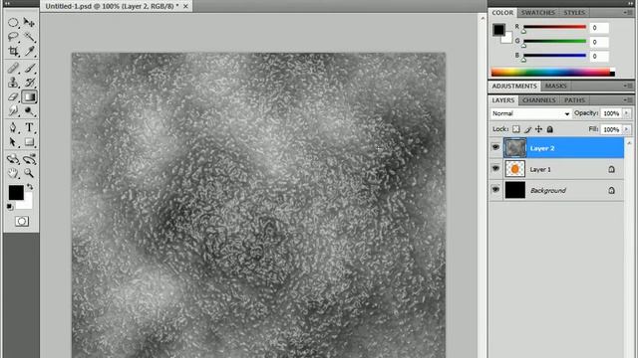This screenshot has width=638, height=358.
Task: Select the Untitled-1.psd document tab
Action: tap(113, 7)
